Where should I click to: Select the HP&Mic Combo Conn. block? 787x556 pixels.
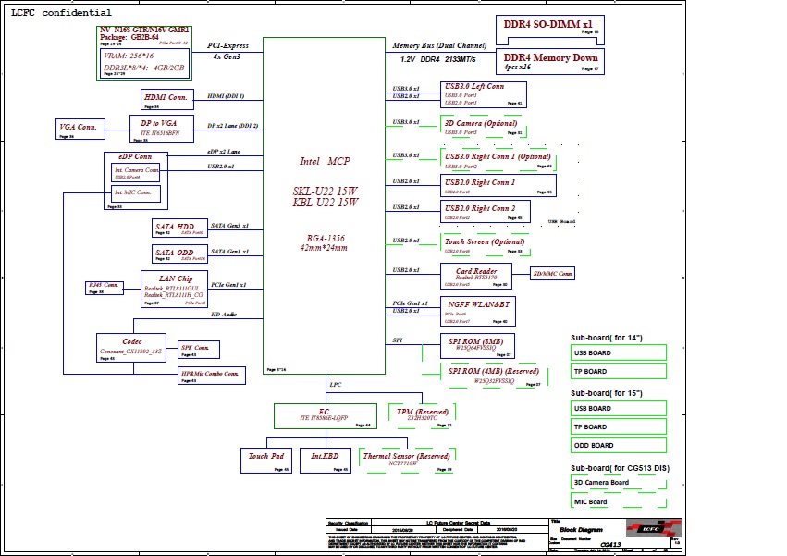pos(211,376)
